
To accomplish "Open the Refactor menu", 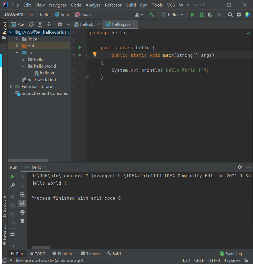I will pos(113,5).
